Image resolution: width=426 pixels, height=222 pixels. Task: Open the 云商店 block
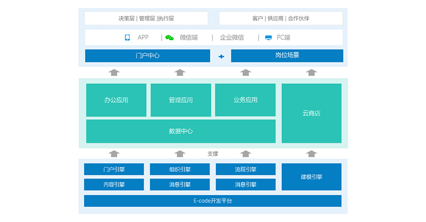point(311,113)
